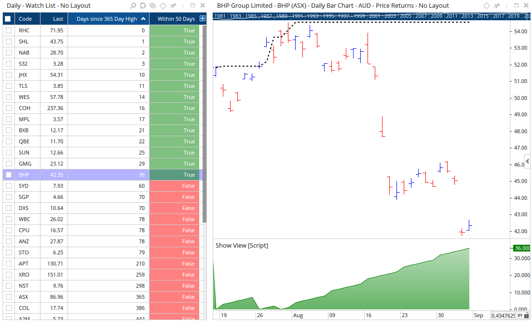Jump to 1991 on chart overview timeline

pos(297,16)
